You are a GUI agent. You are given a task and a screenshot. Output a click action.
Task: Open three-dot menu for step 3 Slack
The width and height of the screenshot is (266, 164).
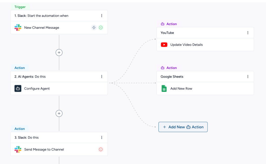tap(102, 137)
